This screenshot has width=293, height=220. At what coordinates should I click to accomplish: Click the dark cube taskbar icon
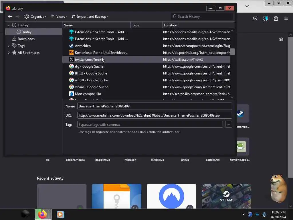coord(25,214)
